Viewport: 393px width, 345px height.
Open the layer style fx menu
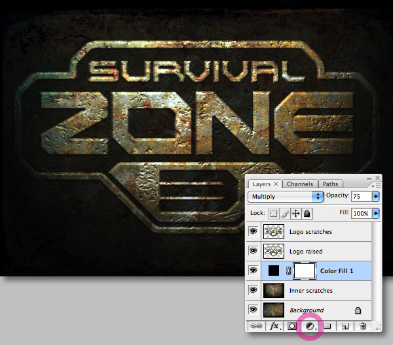tap(275, 326)
